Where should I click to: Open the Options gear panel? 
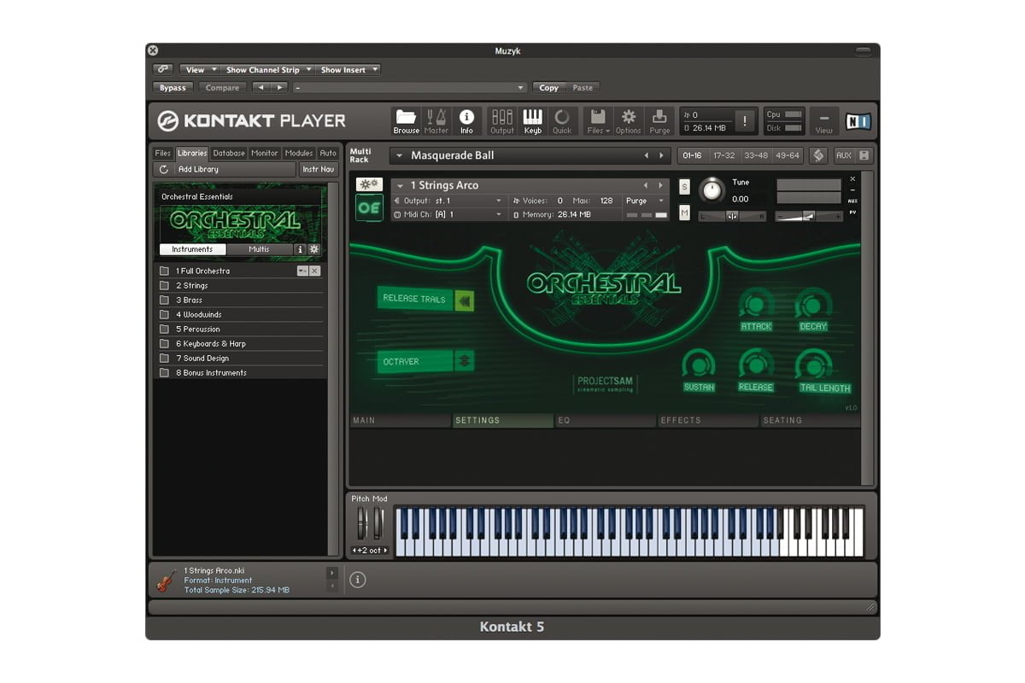click(629, 120)
